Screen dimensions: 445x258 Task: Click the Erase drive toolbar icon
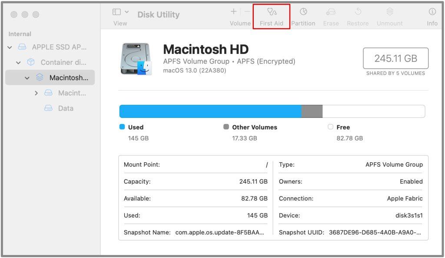click(x=331, y=12)
